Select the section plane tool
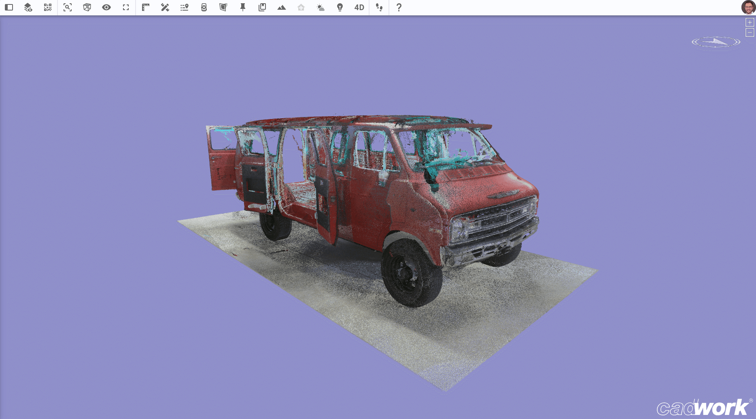This screenshot has height=419, width=756. (223, 7)
